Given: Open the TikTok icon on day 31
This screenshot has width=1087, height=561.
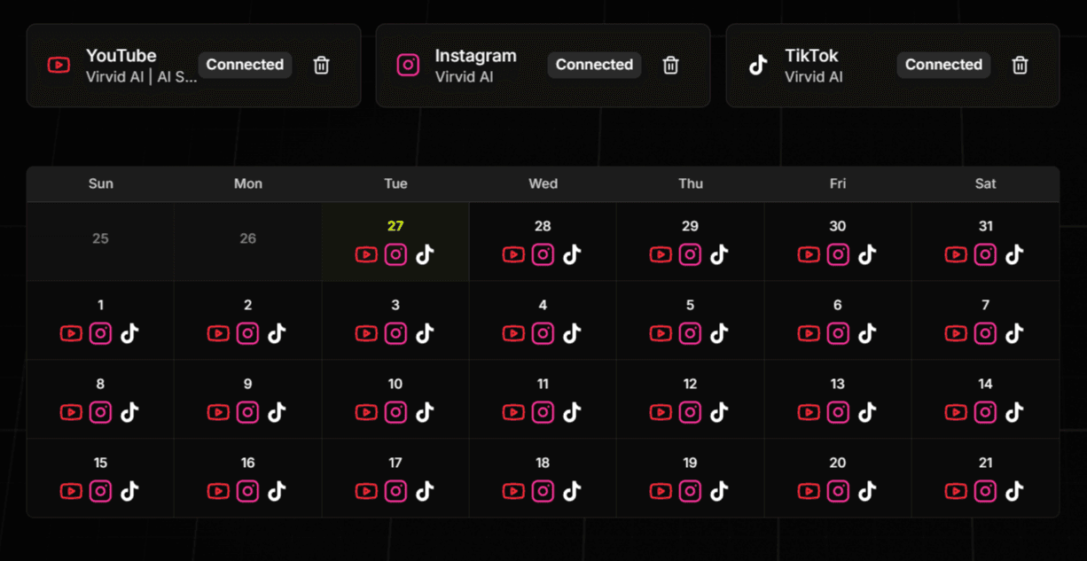Looking at the screenshot, I should coord(1015,255).
